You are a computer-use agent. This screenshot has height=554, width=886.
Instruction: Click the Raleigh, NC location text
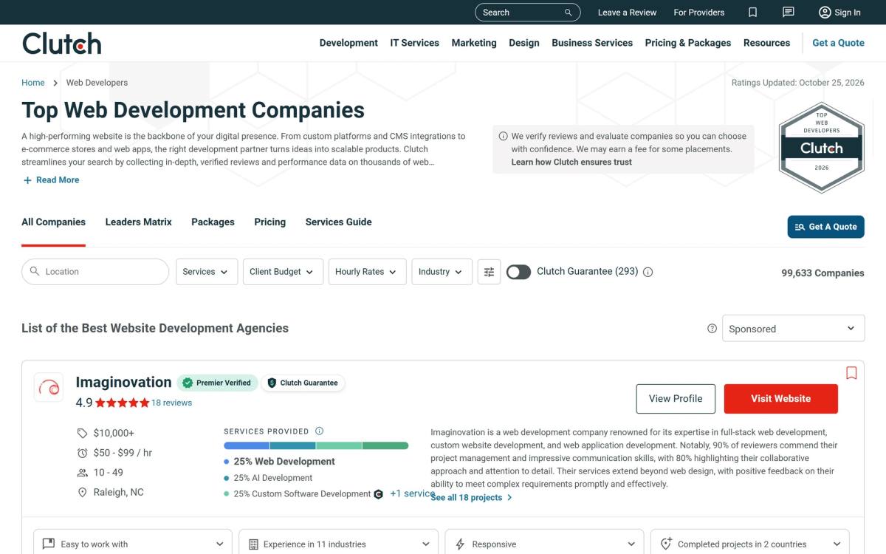[x=118, y=493]
